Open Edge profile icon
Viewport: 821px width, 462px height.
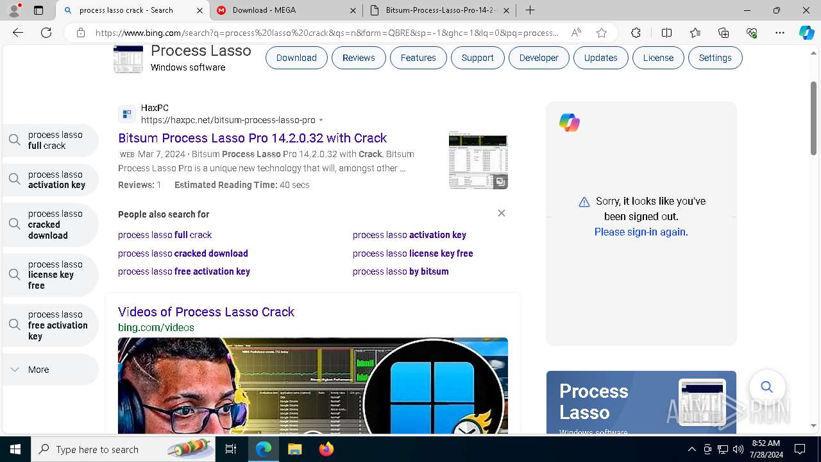15,10
